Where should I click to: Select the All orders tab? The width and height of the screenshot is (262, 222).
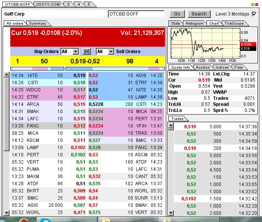pos(15,24)
